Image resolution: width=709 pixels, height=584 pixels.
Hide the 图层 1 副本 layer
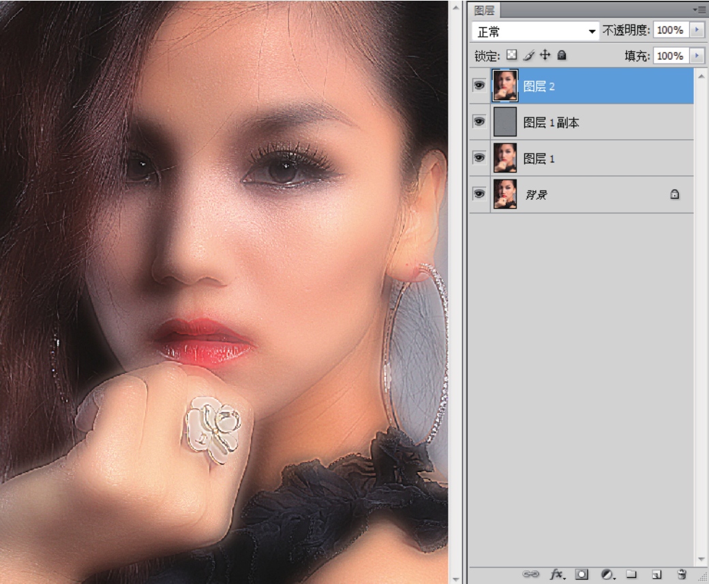(479, 121)
